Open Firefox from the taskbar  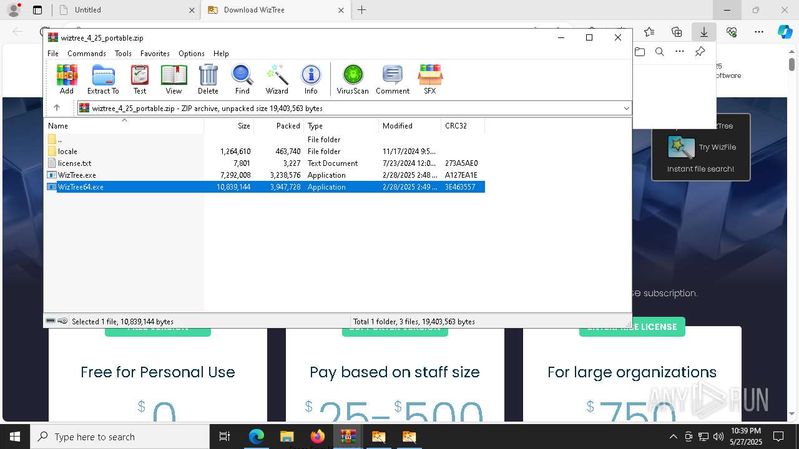[x=318, y=437]
